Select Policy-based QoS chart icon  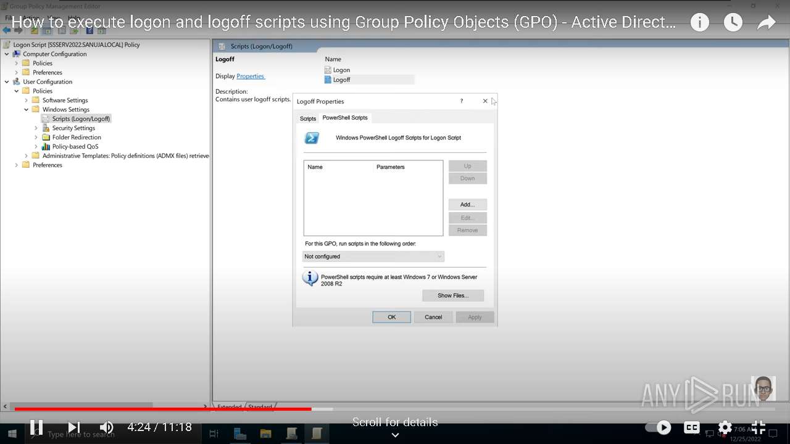click(46, 146)
